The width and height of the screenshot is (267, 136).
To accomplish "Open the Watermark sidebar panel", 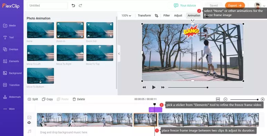I will [x=12, y=97].
